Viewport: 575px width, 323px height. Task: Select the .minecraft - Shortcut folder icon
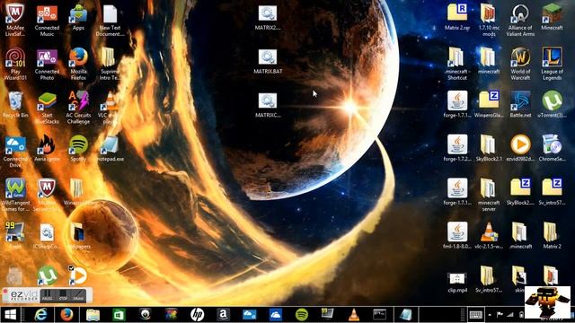(x=457, y=64)
